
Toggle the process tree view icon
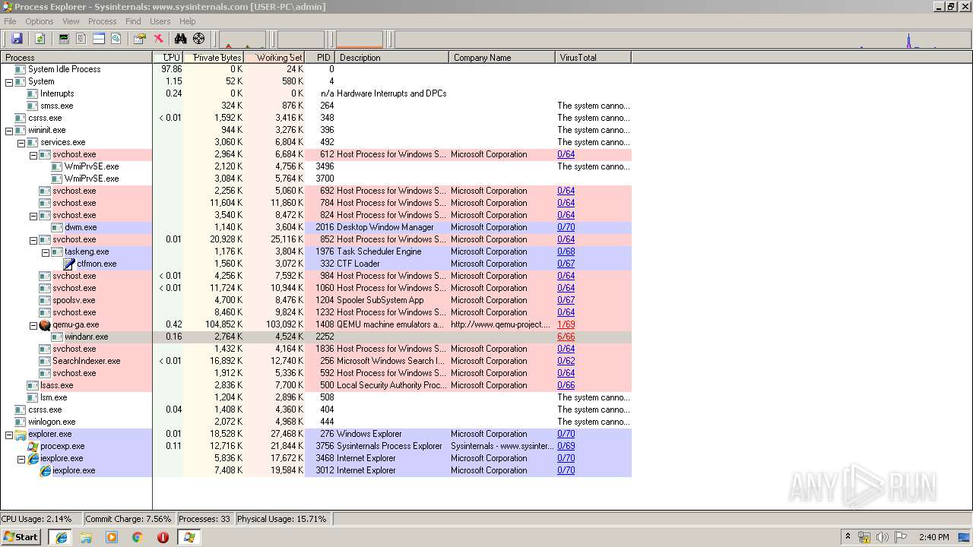81,39
